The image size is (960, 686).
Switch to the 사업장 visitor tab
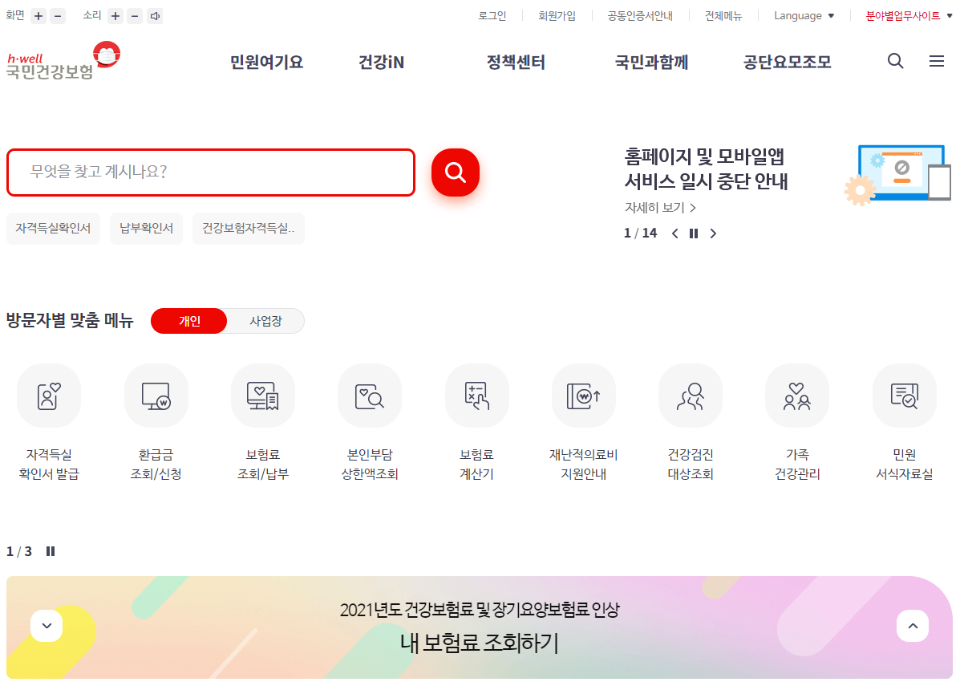pyautogui.click(x=265, y=321)
